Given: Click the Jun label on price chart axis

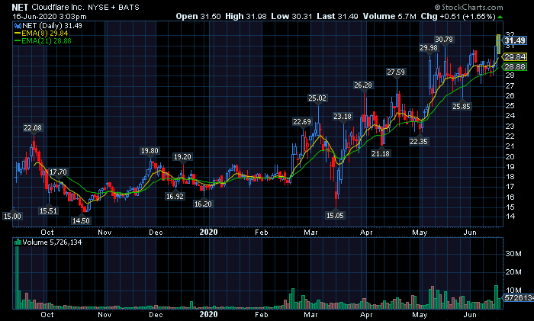Looking at the screenshot, I should (470, 233).
